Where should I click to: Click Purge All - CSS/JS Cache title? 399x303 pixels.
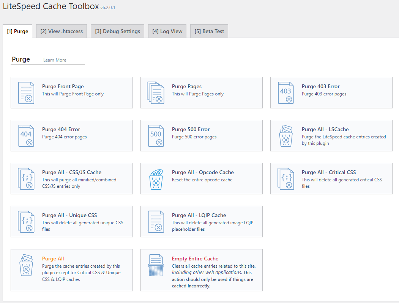coord(72,173)
